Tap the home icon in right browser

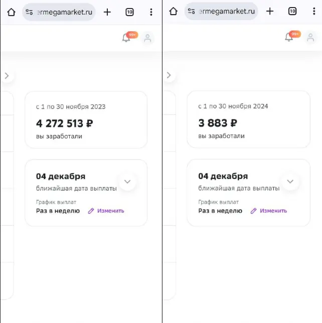173,12
